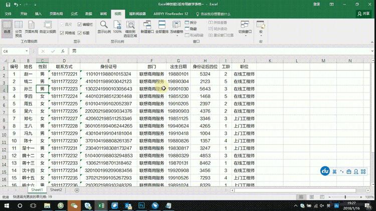
Task: Switch to Page Break Preview in status bar
Action: click(322, 197)
